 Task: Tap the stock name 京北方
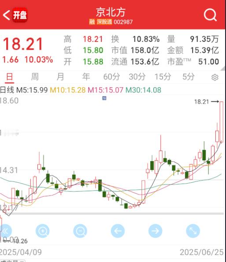[x=111, y=12]
